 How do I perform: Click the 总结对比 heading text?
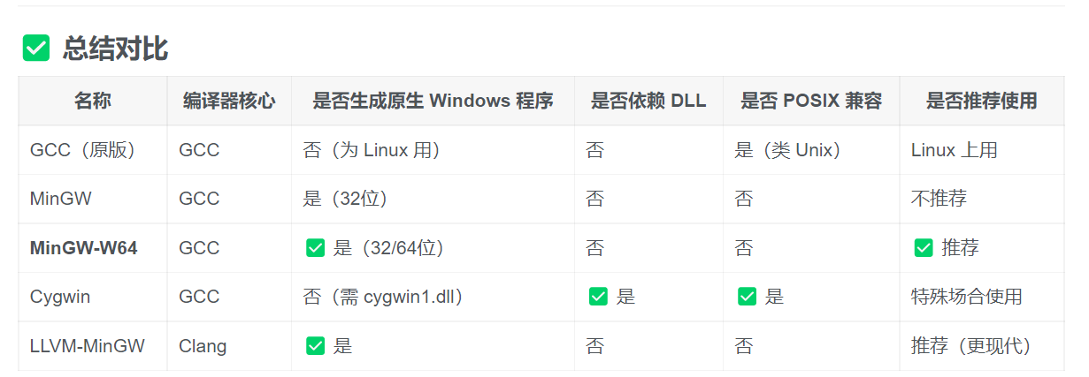[x=115, y=49]
